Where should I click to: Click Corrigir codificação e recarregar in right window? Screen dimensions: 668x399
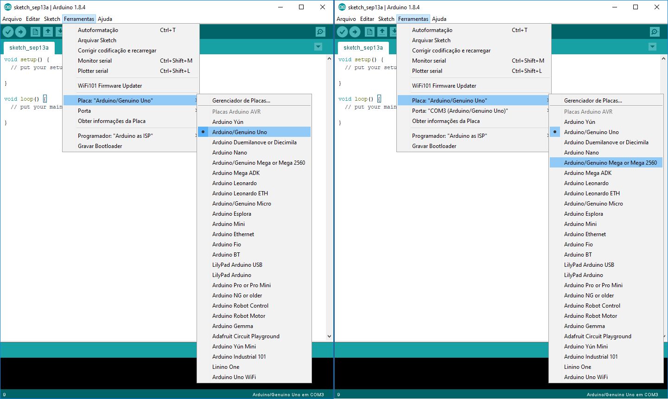point(474,51)
